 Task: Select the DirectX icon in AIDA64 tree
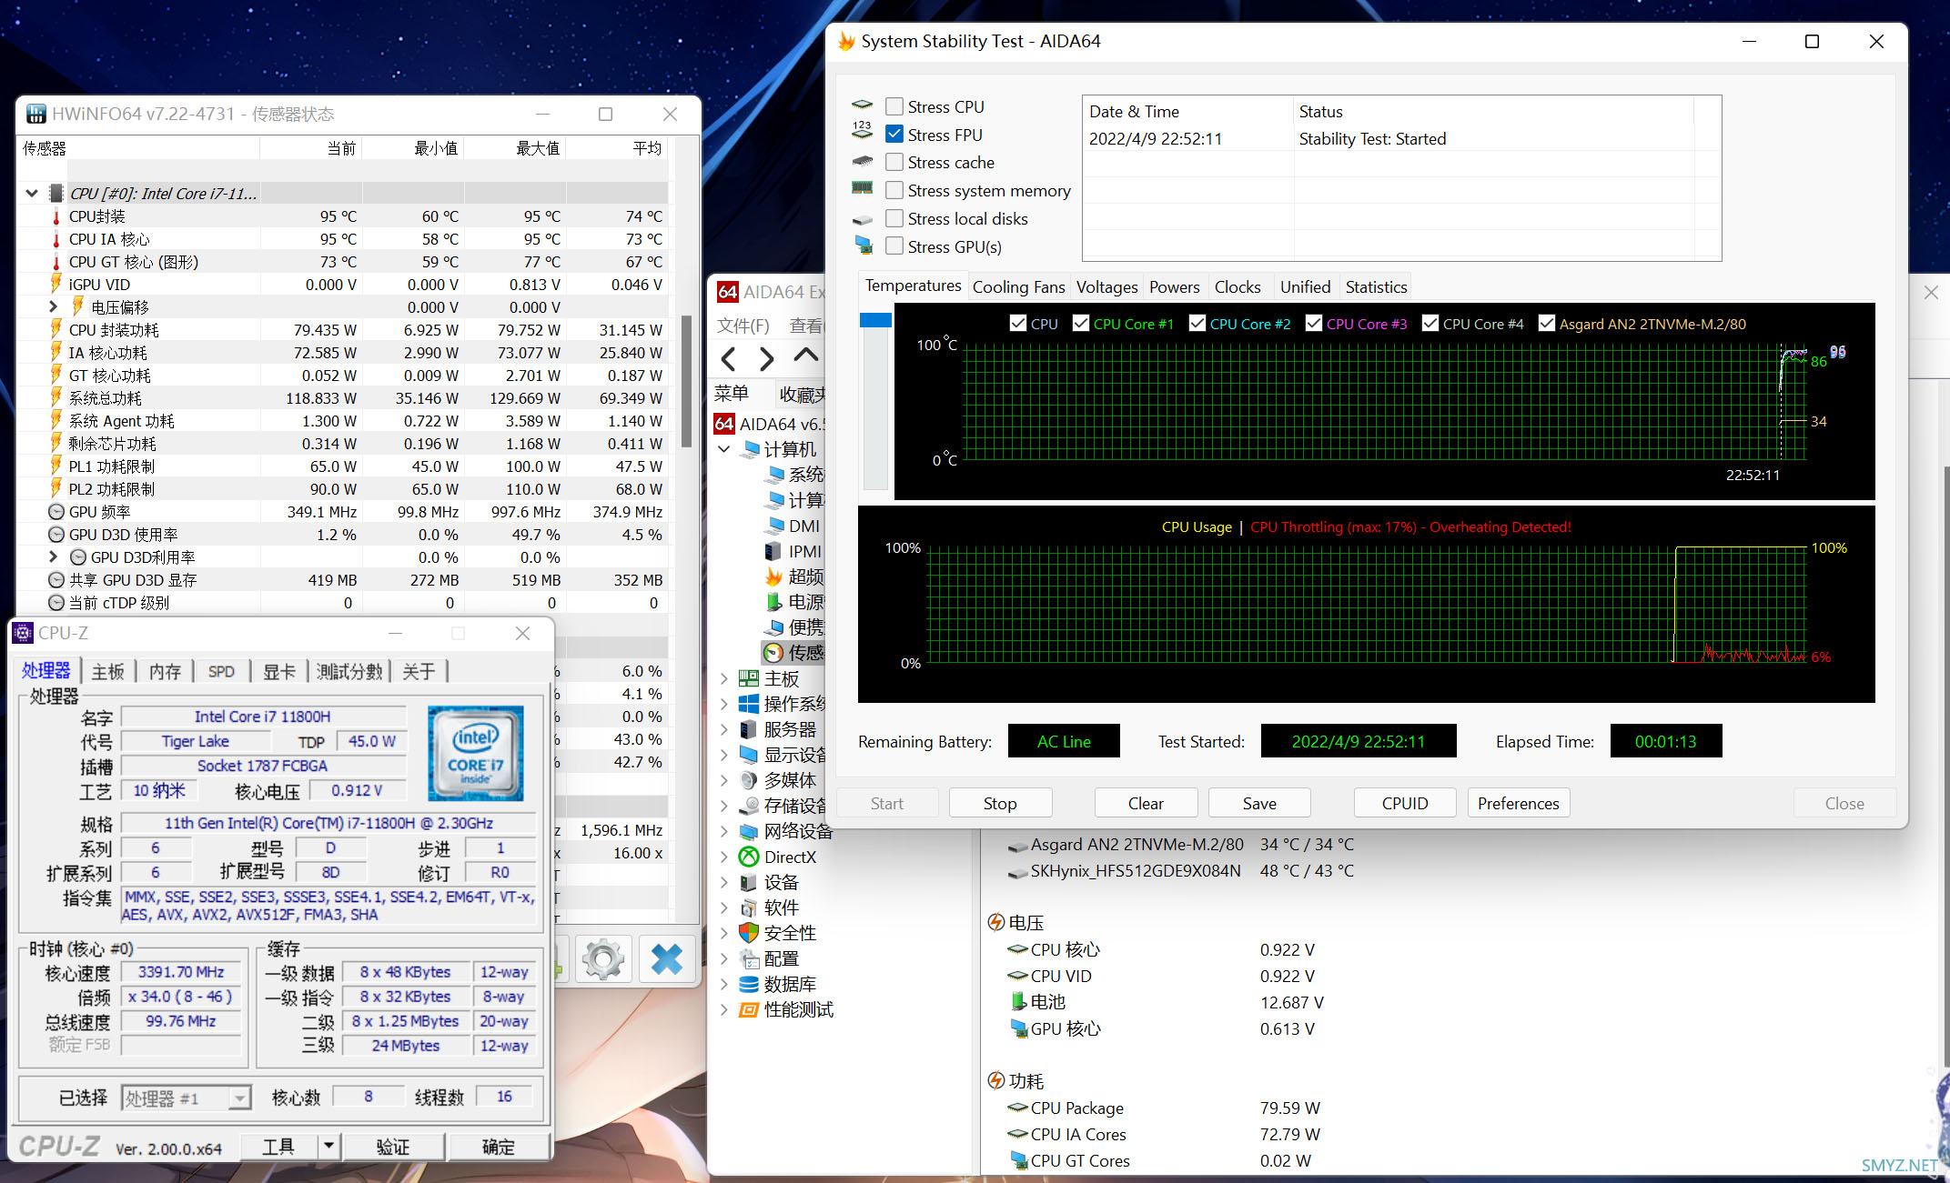[x=749, y=857]
